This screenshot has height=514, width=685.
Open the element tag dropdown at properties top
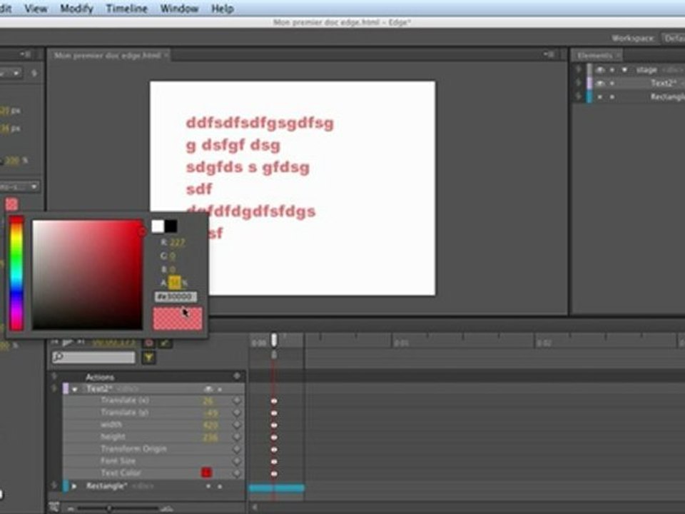[11, 73]
